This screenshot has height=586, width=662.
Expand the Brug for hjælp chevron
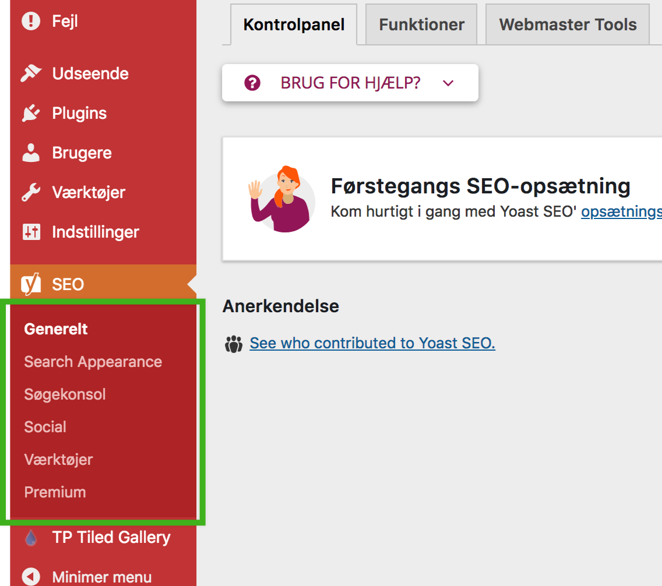pyautogui.click(x=448, y=83)
